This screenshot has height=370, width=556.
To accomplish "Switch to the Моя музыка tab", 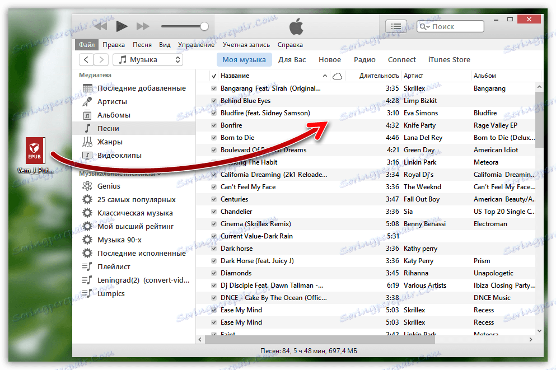I will [244, 59].
